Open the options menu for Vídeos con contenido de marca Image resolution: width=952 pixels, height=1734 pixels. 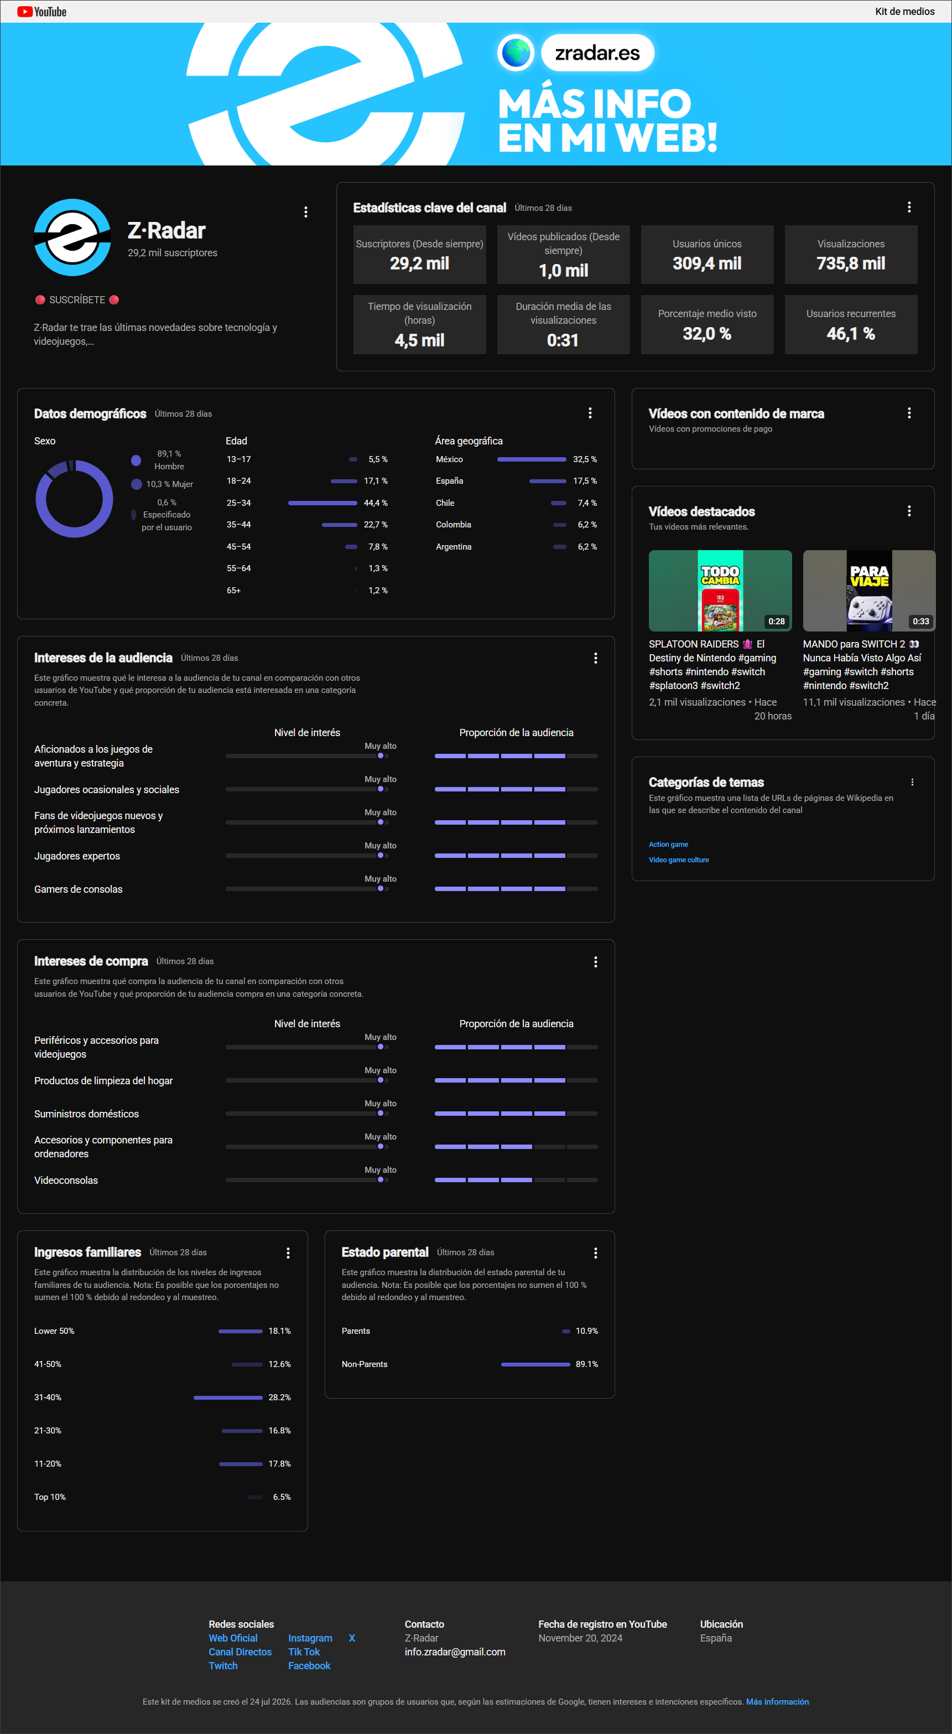coord(909,413)
